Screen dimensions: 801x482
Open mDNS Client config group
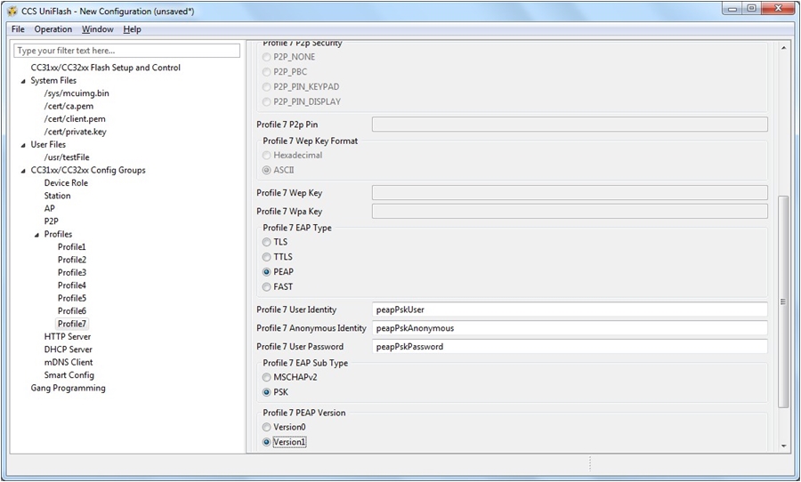point(69,362)
